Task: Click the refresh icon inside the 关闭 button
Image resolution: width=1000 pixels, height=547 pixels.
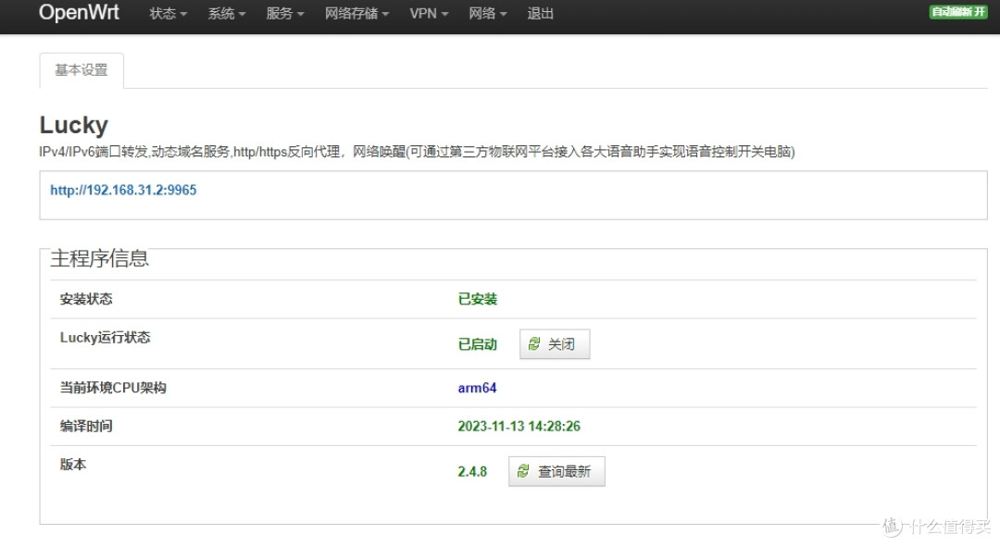Action: pyautogui.click(x=535, y=343)
